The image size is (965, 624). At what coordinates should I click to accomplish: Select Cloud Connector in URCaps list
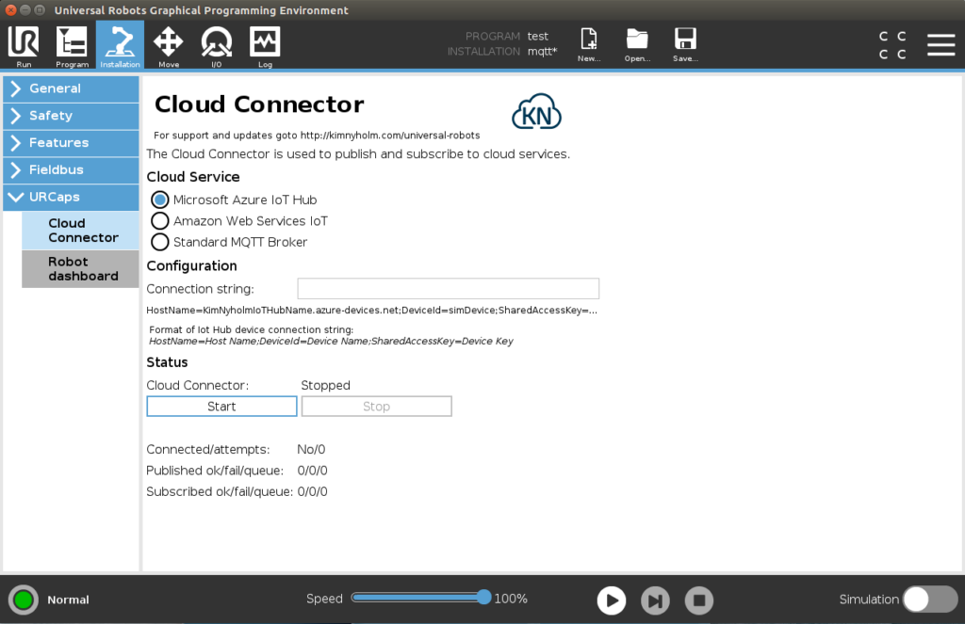point(81,231)
